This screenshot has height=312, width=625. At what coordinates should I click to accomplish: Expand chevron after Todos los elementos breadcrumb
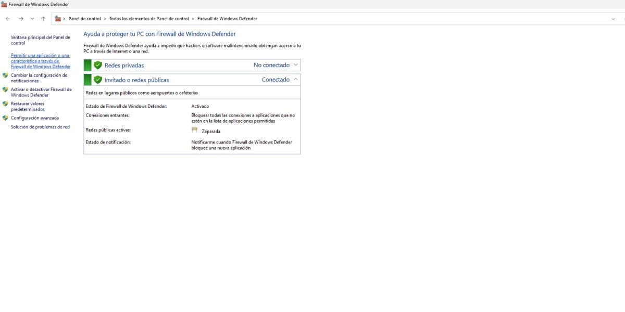click(x=193, y=19)
